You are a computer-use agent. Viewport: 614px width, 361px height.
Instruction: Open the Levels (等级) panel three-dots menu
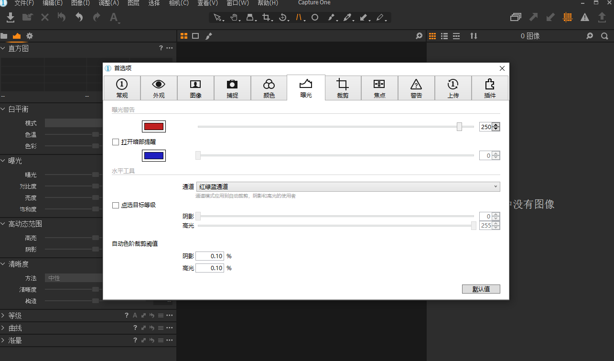point(169,316)
